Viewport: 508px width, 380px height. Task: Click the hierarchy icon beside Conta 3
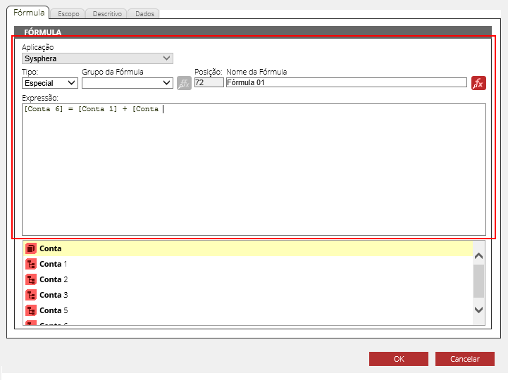click(x=31, y=295)
